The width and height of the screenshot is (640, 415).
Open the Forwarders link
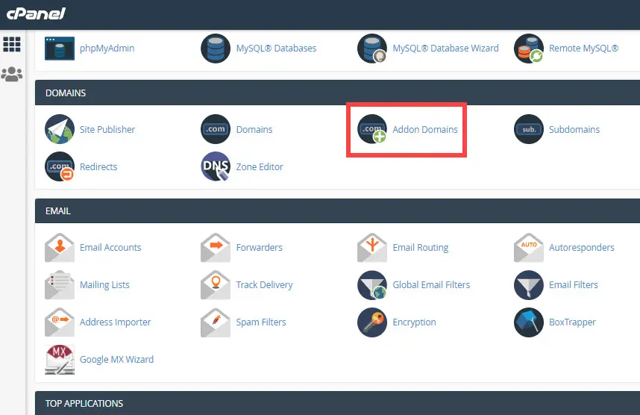[259, 248]
